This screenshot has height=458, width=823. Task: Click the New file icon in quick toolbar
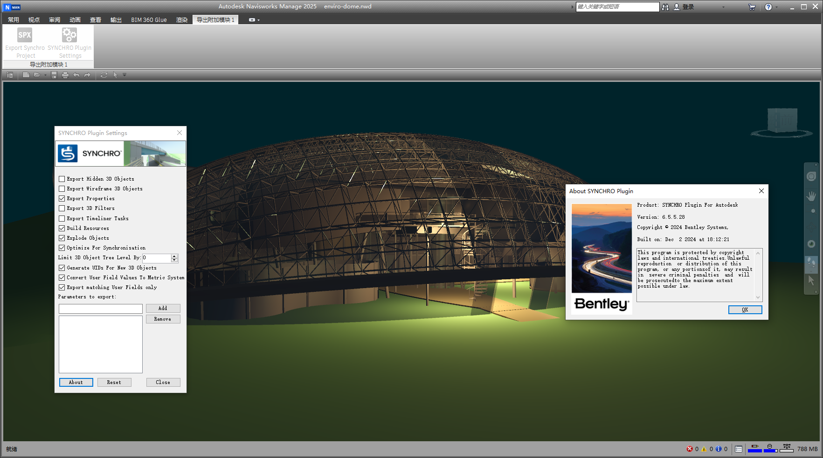[x=26, y=75]
